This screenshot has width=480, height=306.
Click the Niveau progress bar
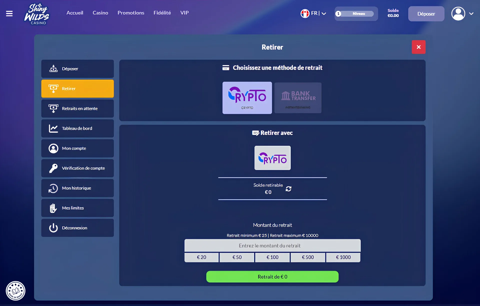pyautogui.click(x=356, y=14)
